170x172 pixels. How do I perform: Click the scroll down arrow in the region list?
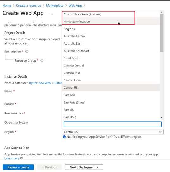tap(161, 118)
